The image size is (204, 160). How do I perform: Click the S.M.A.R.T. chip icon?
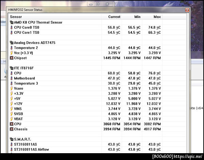coord(12,139)
